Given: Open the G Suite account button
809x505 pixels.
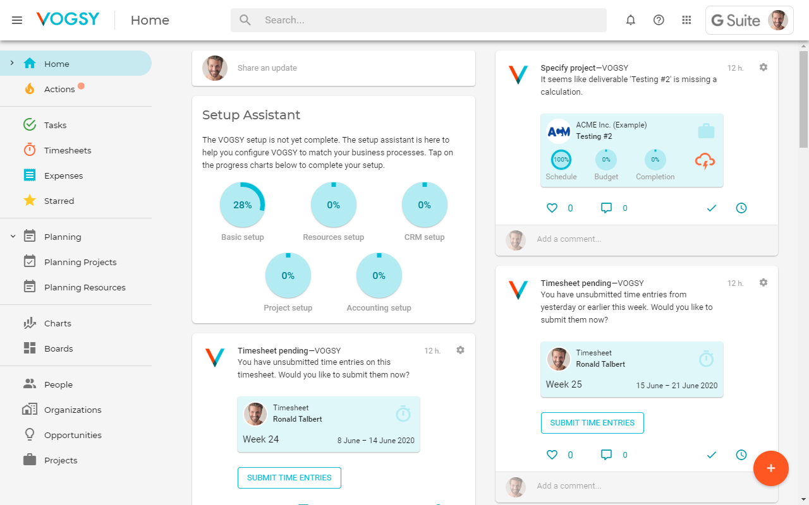Looking at the screenshot, I should [x=750, y=20].
